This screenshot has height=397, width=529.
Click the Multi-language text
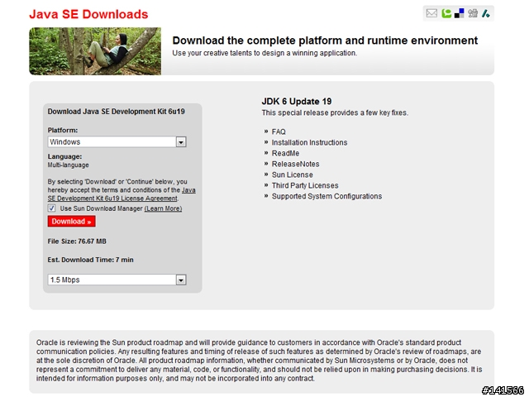(x=68, y=165)
